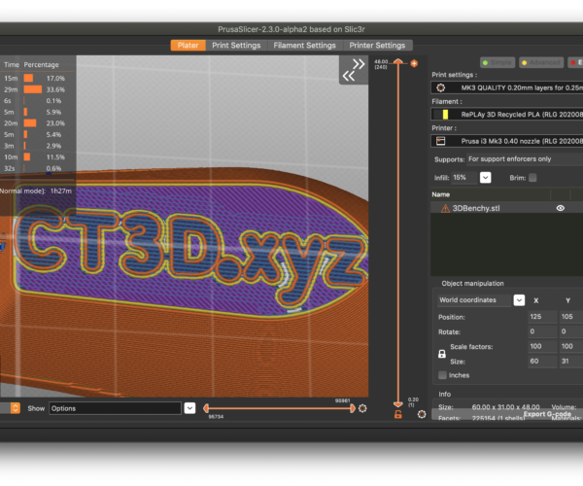The image size is (583, 486).
Task: Select the upper layer slider thumb
Action: (398, 61)
